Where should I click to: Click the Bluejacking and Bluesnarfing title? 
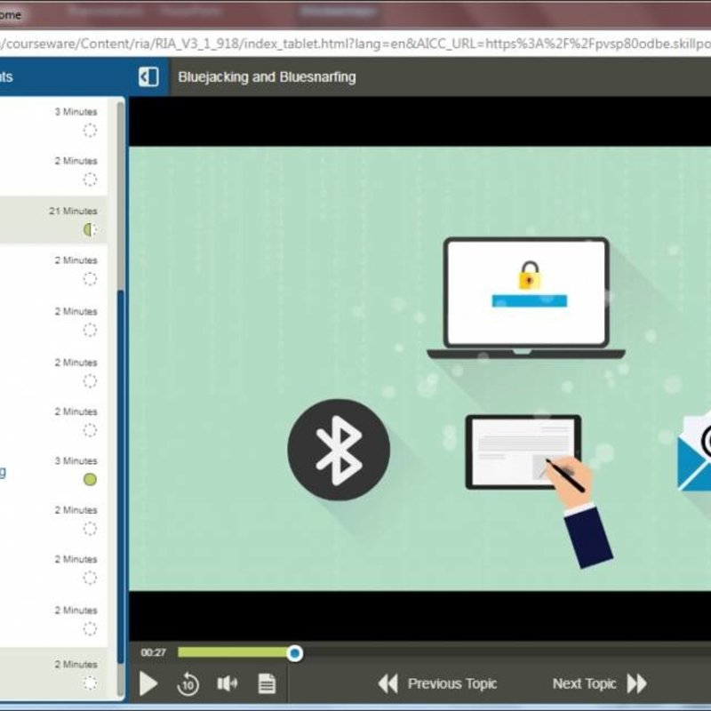tap(267, 77)
